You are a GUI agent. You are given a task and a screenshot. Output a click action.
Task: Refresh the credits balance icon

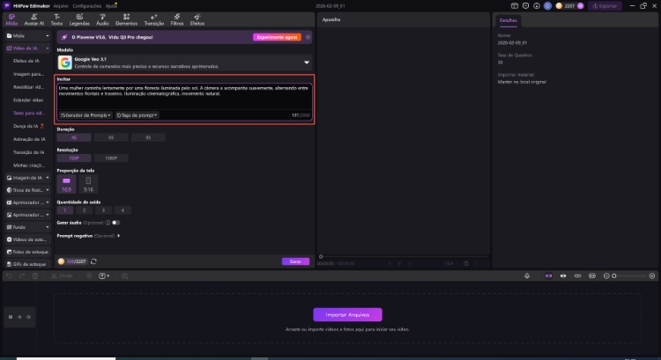pos(93,261)
